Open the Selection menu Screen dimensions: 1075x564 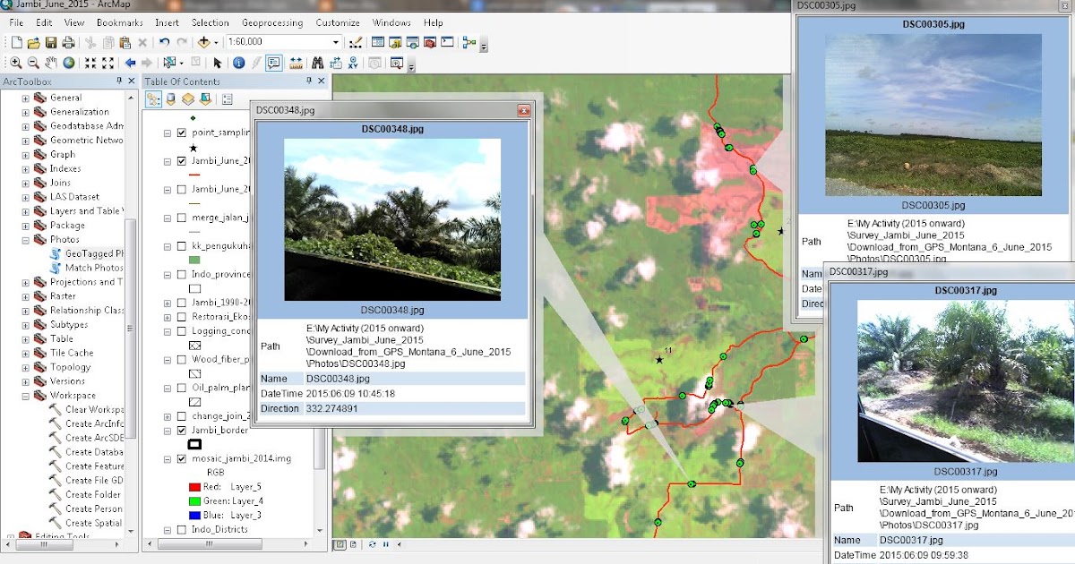point(211,22)
